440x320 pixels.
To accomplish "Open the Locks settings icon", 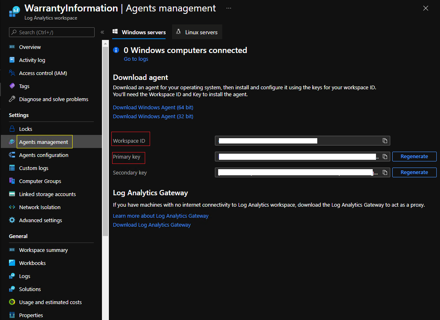I will click(x=12, y=129).
